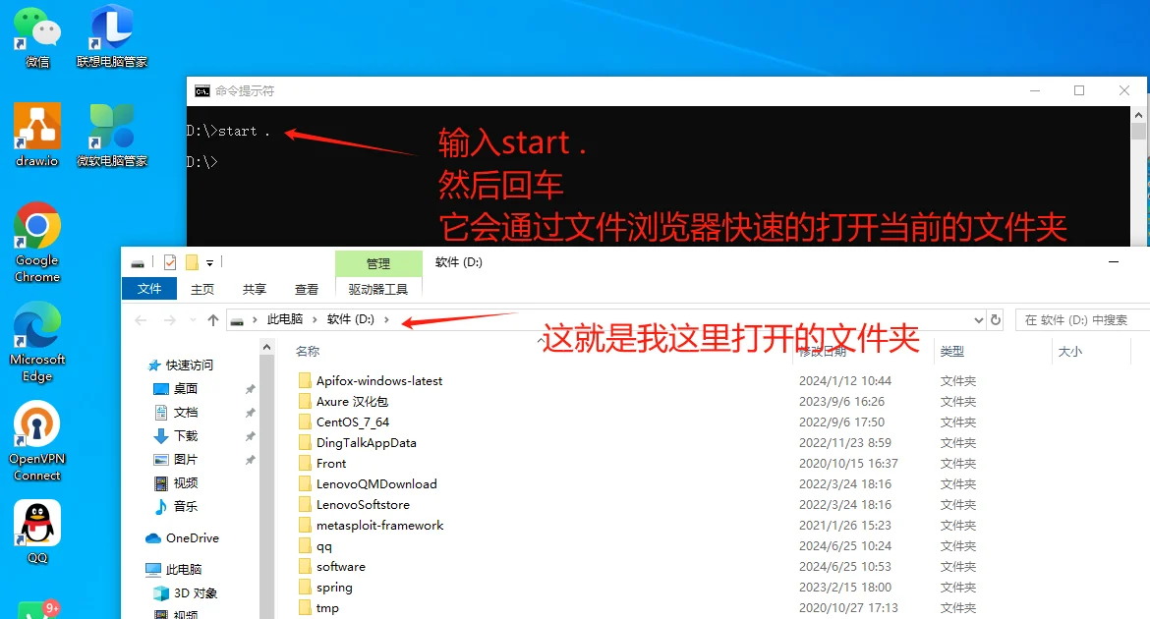Switch to the 查看 ribbon tab

(307, 288)
